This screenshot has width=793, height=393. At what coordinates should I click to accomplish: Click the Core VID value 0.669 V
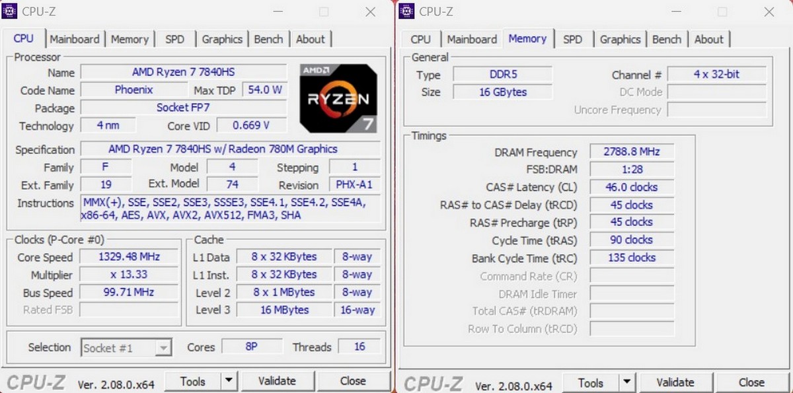click(x=252, y=125)
